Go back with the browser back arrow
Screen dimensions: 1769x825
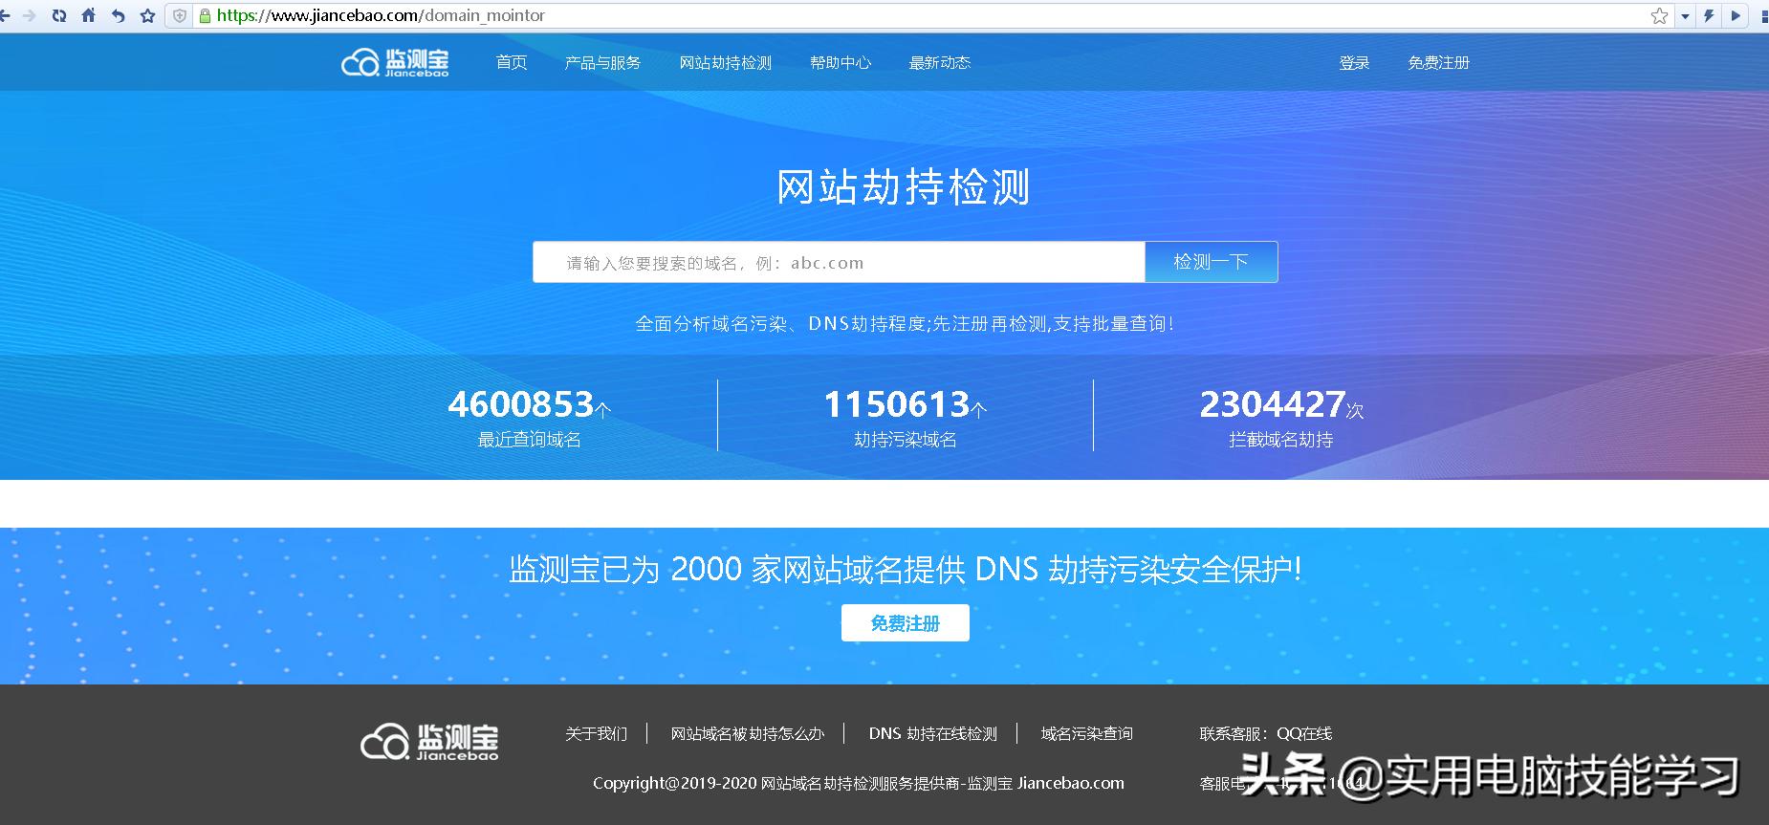5,15
